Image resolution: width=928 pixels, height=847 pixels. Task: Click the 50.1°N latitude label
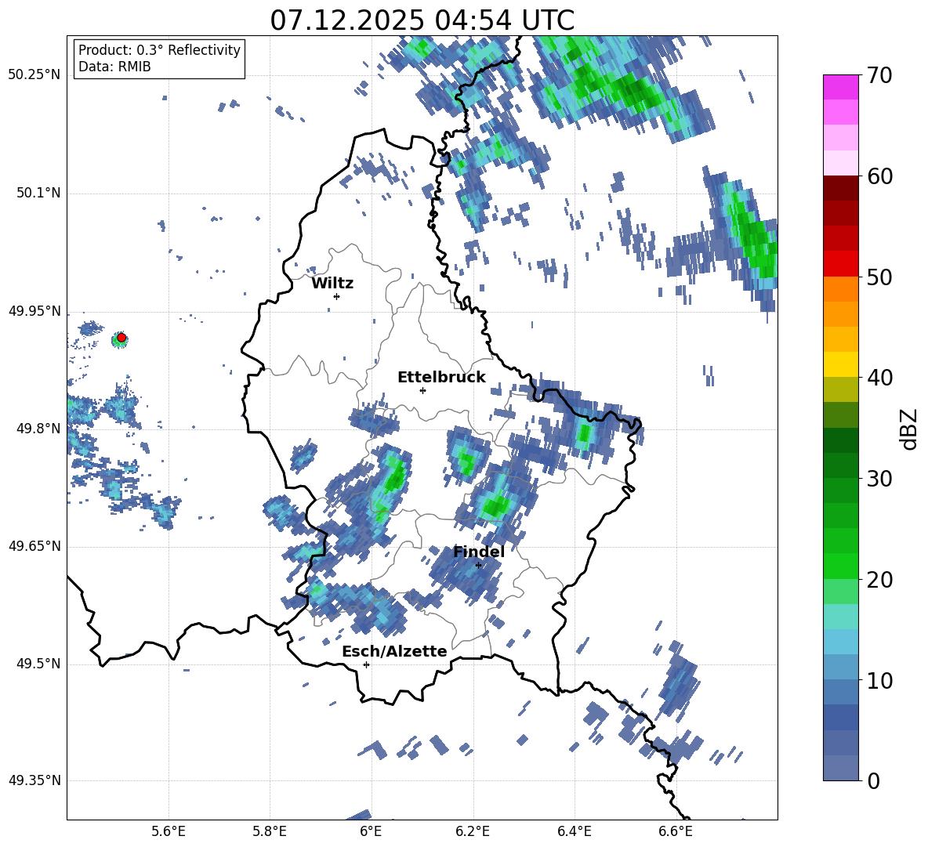(x=38, y=194)
